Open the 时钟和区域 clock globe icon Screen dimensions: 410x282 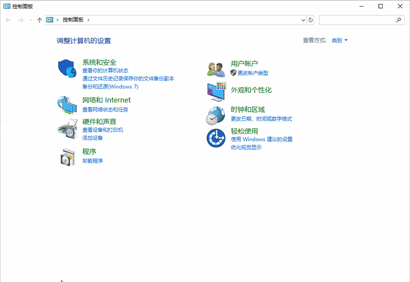tap(215, 116)
